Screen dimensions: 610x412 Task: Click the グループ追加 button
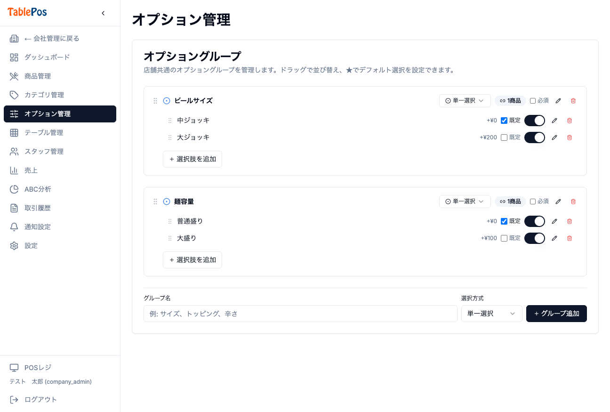[x=556, y=314]
